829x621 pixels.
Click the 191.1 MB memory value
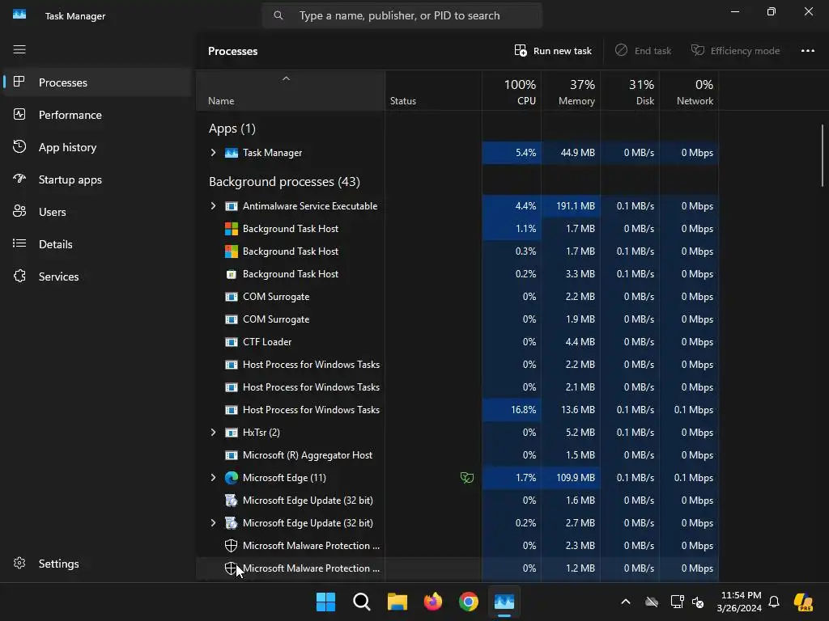(576, 206)
